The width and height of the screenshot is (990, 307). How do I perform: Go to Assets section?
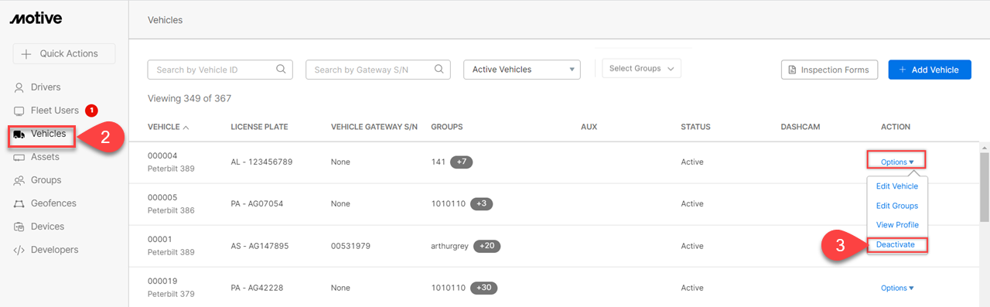[x=45, y=157]
